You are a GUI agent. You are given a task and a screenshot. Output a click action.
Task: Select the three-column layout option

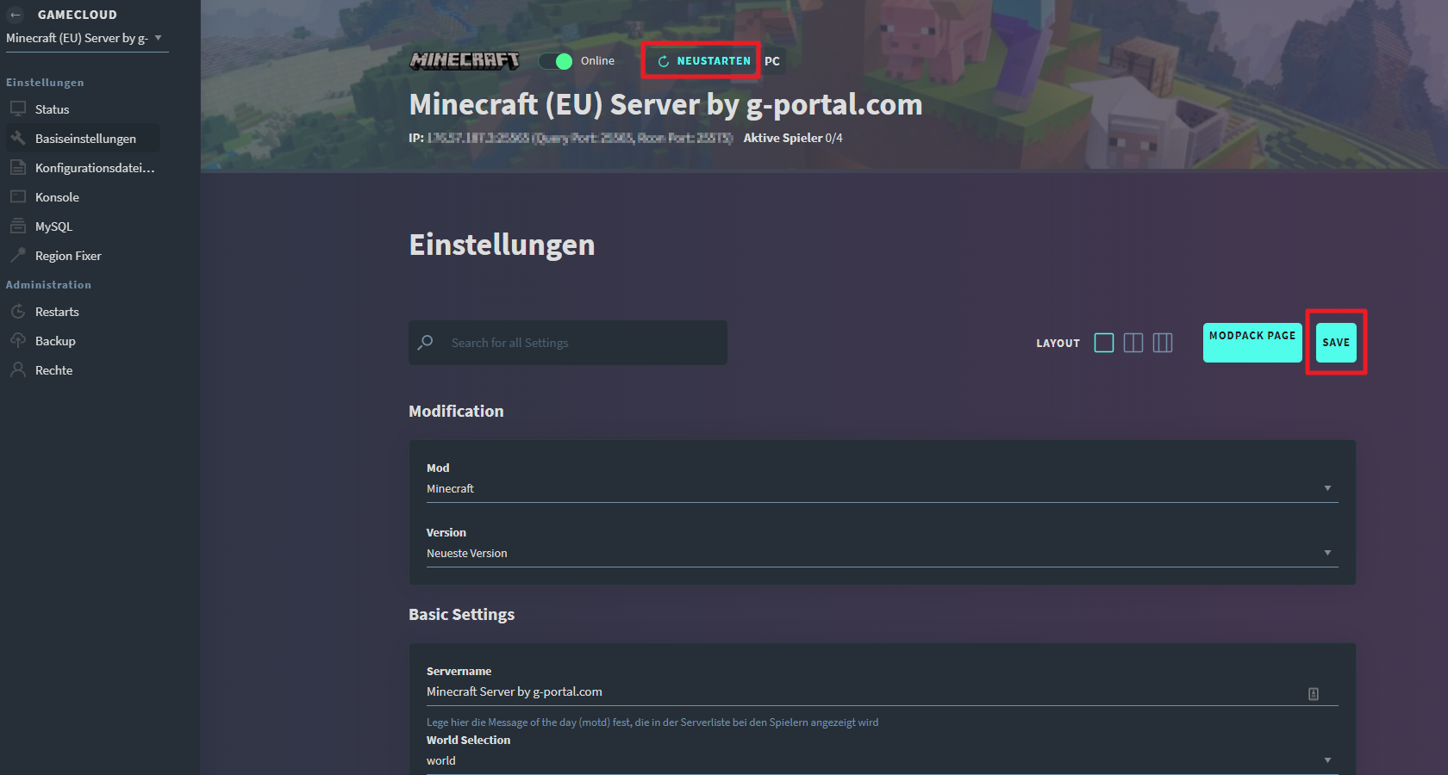1163,343
